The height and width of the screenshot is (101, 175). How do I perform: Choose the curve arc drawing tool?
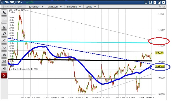click(x=4, y=48)
